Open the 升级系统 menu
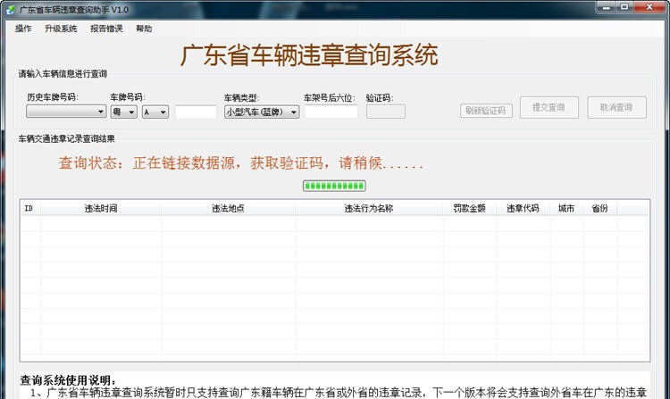The height and width of the screenshot is (399, 670). [61, 29]
